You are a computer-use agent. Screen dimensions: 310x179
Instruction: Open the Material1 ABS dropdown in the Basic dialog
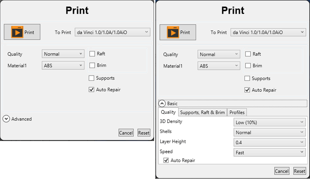[x=219, y=66]
